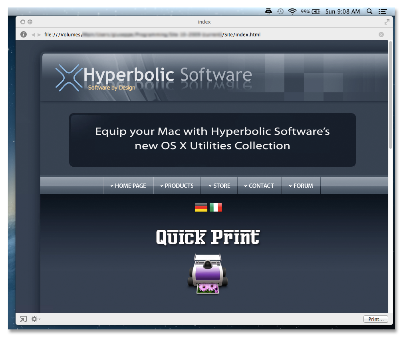Click the share arrow icon at bottom left
This screenshot has height=337, width=403.
pyautogui.click(x=24, y=319)
